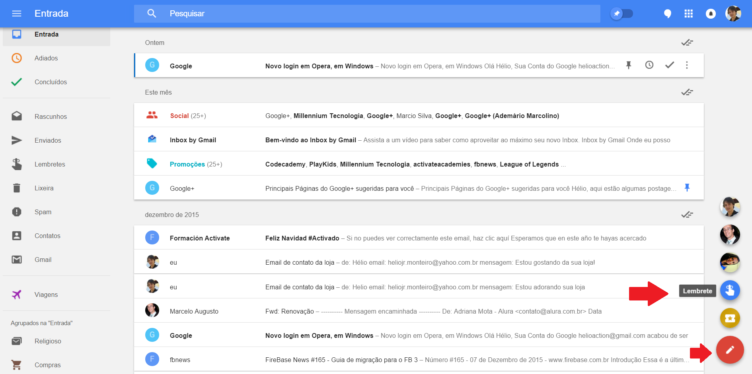Open the account profile picture in header
Screen dimensions: 752x374
[x=733, y=14]
